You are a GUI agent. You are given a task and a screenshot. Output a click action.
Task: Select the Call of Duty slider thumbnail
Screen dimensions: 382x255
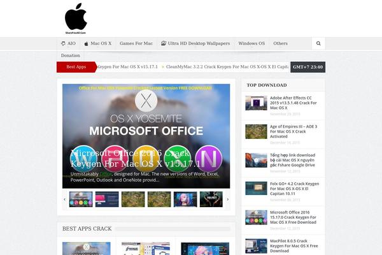(211, 200)
